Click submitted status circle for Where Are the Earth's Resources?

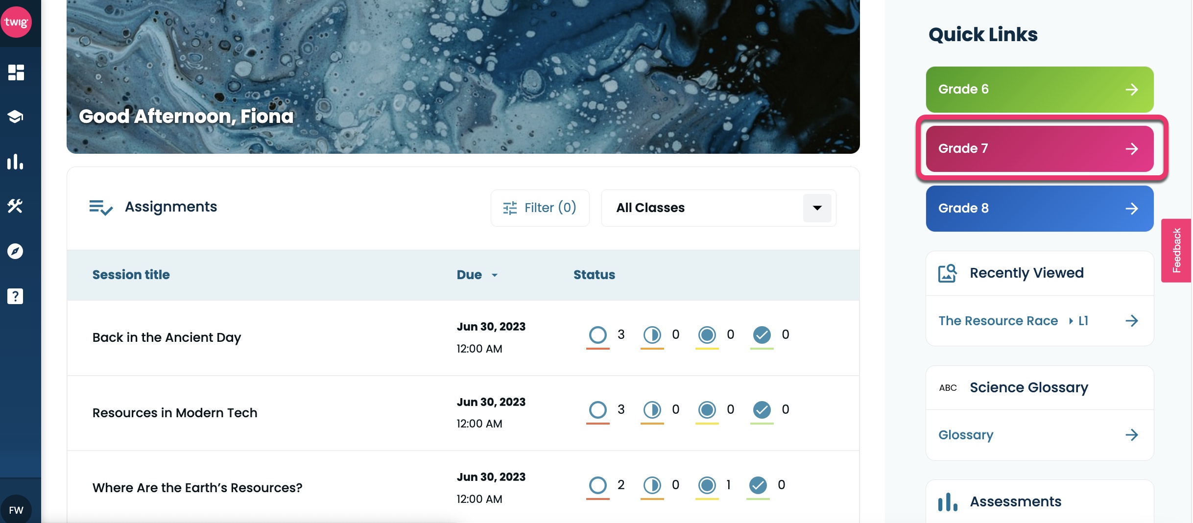(707, 485)
